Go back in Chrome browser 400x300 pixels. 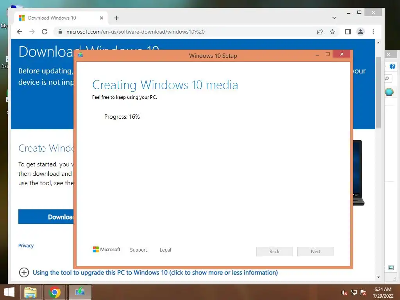click(x=20, y=32)
